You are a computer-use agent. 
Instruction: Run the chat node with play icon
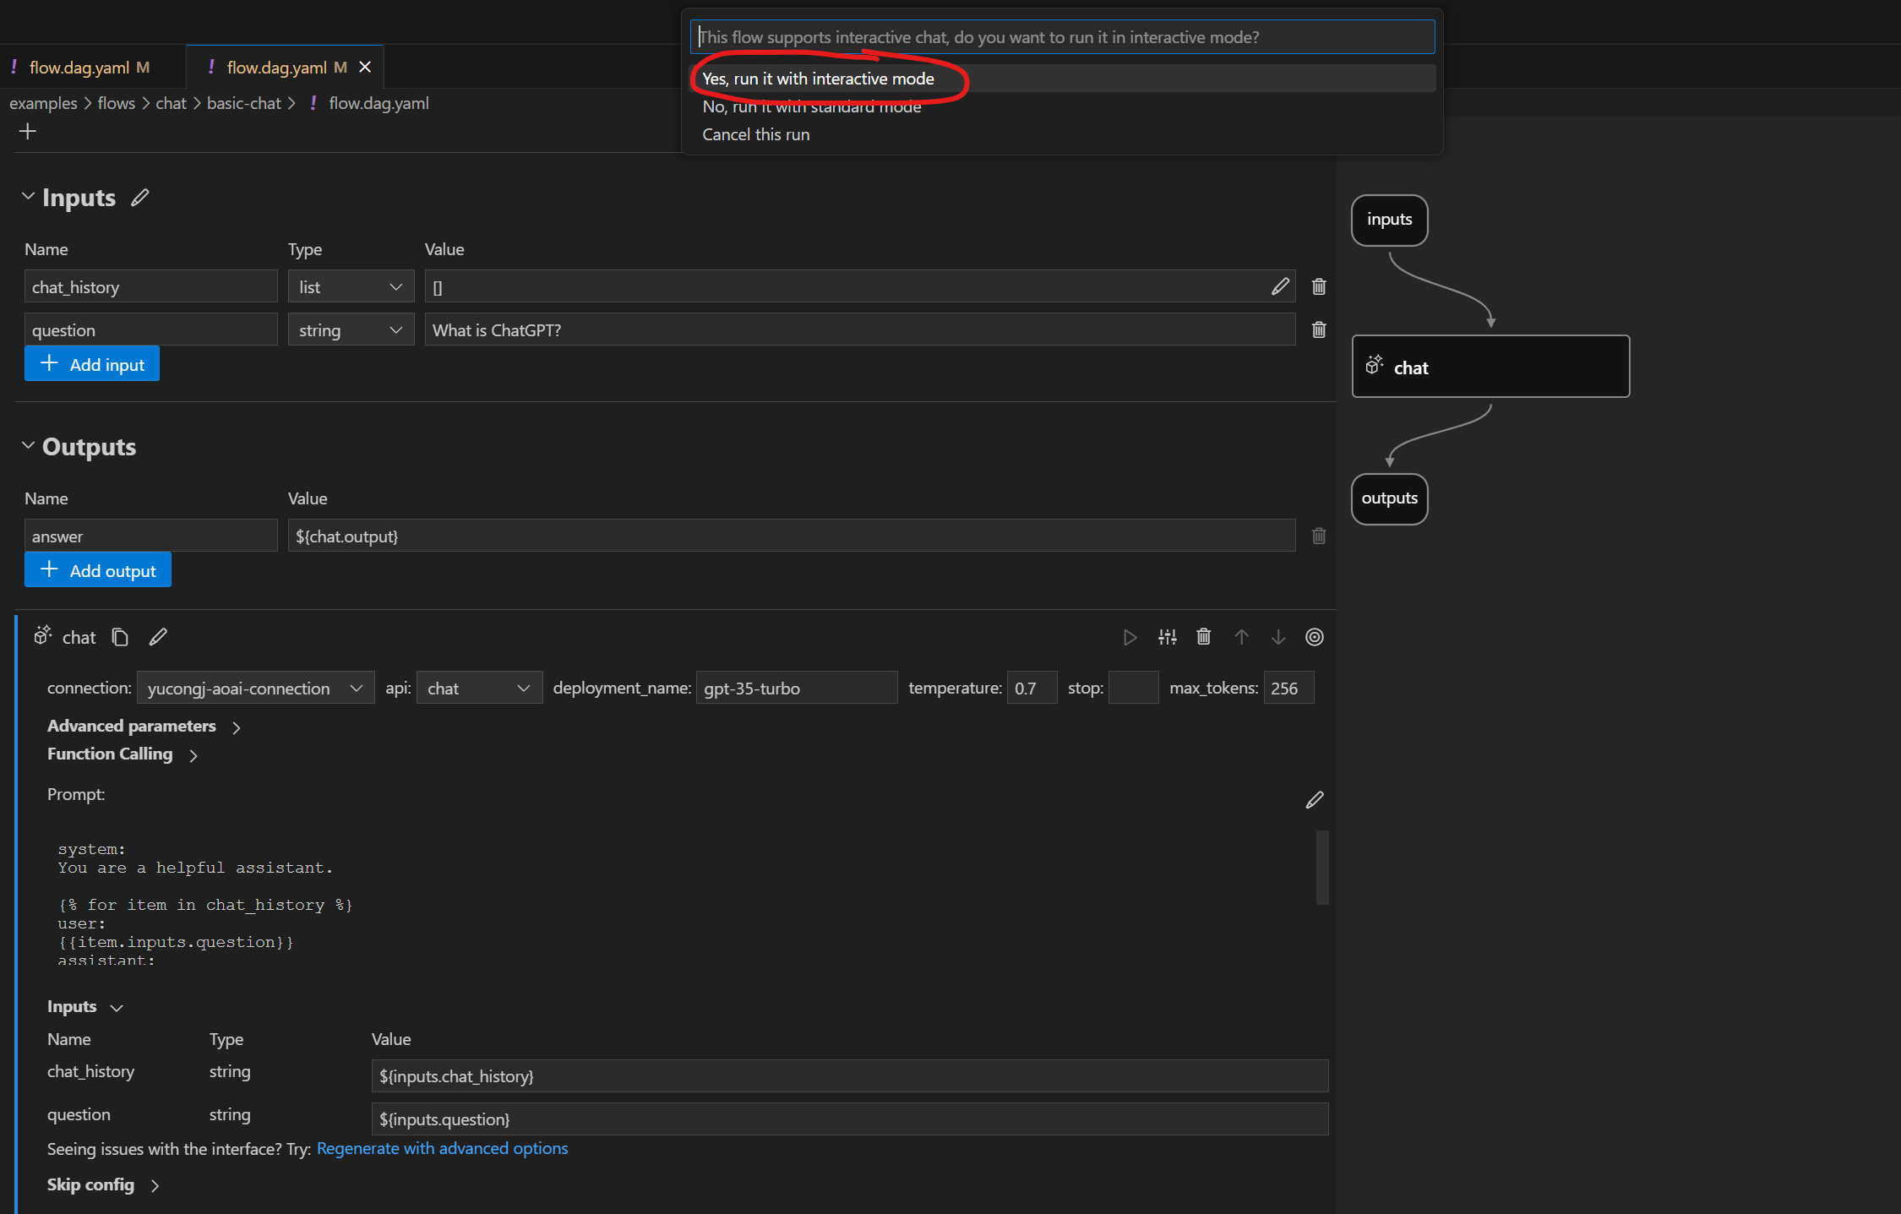(1130, 637)
